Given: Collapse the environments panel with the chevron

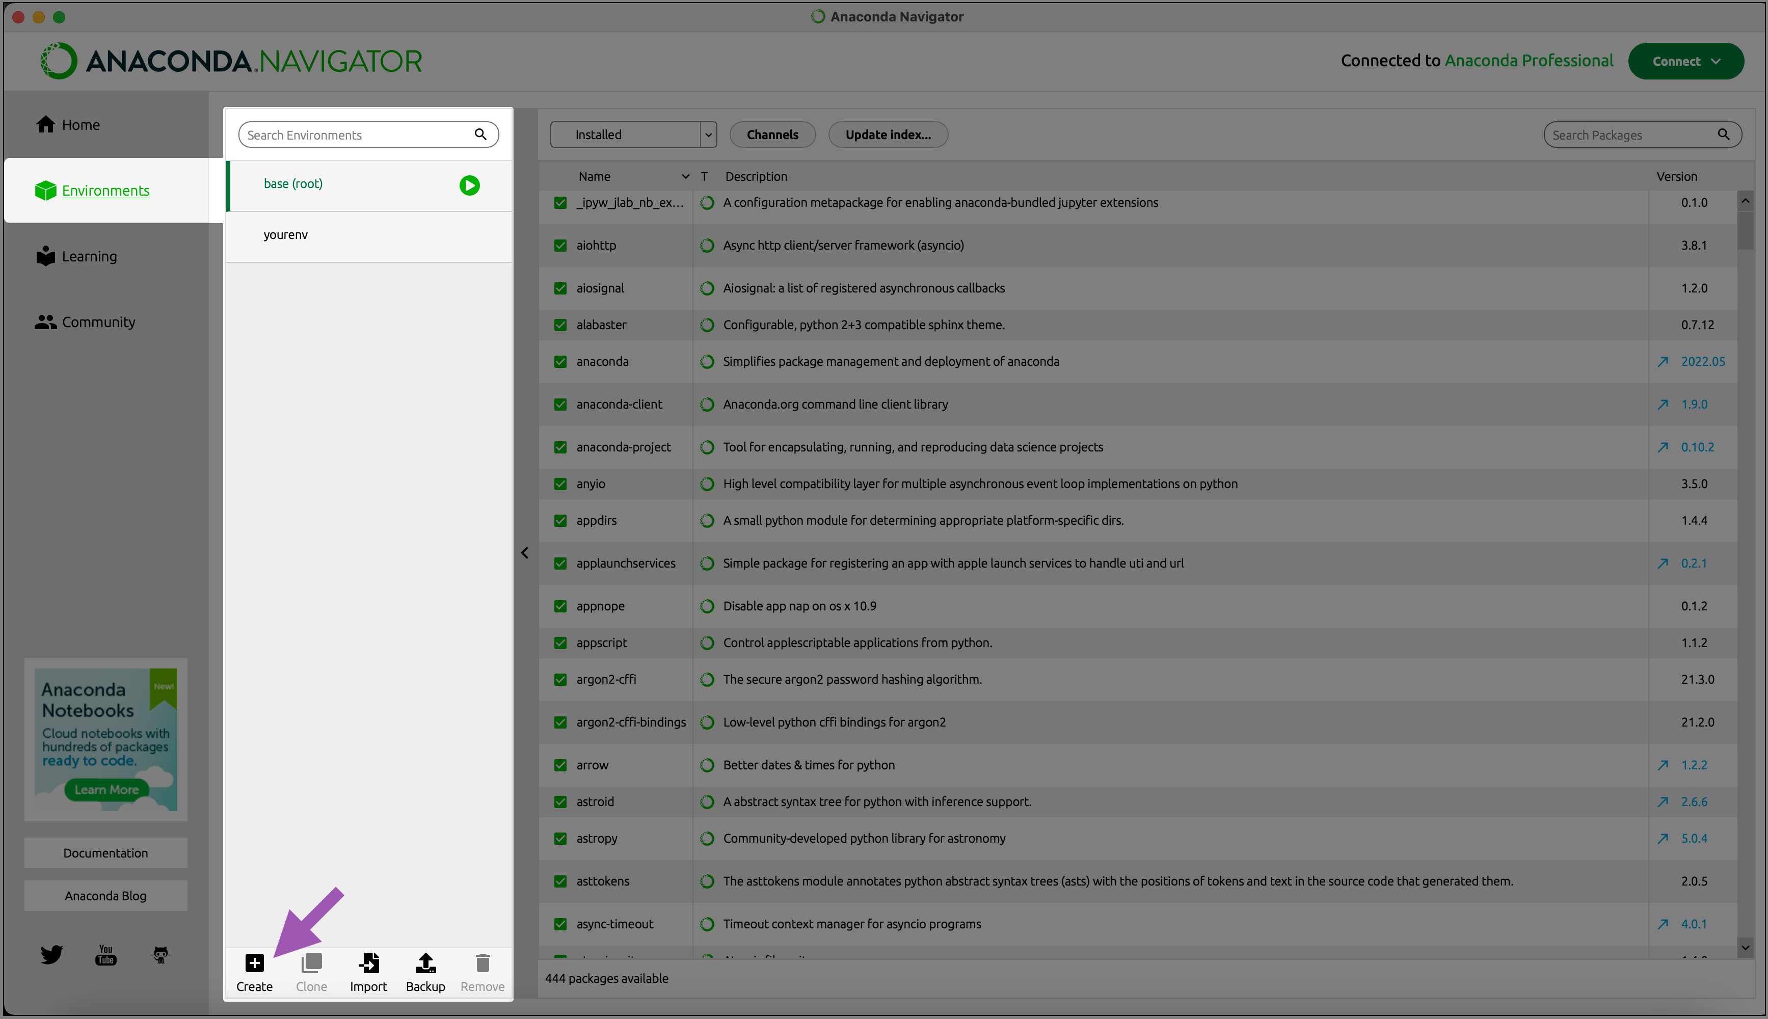Looking at the screenshot, I should (x=525, y=553).
